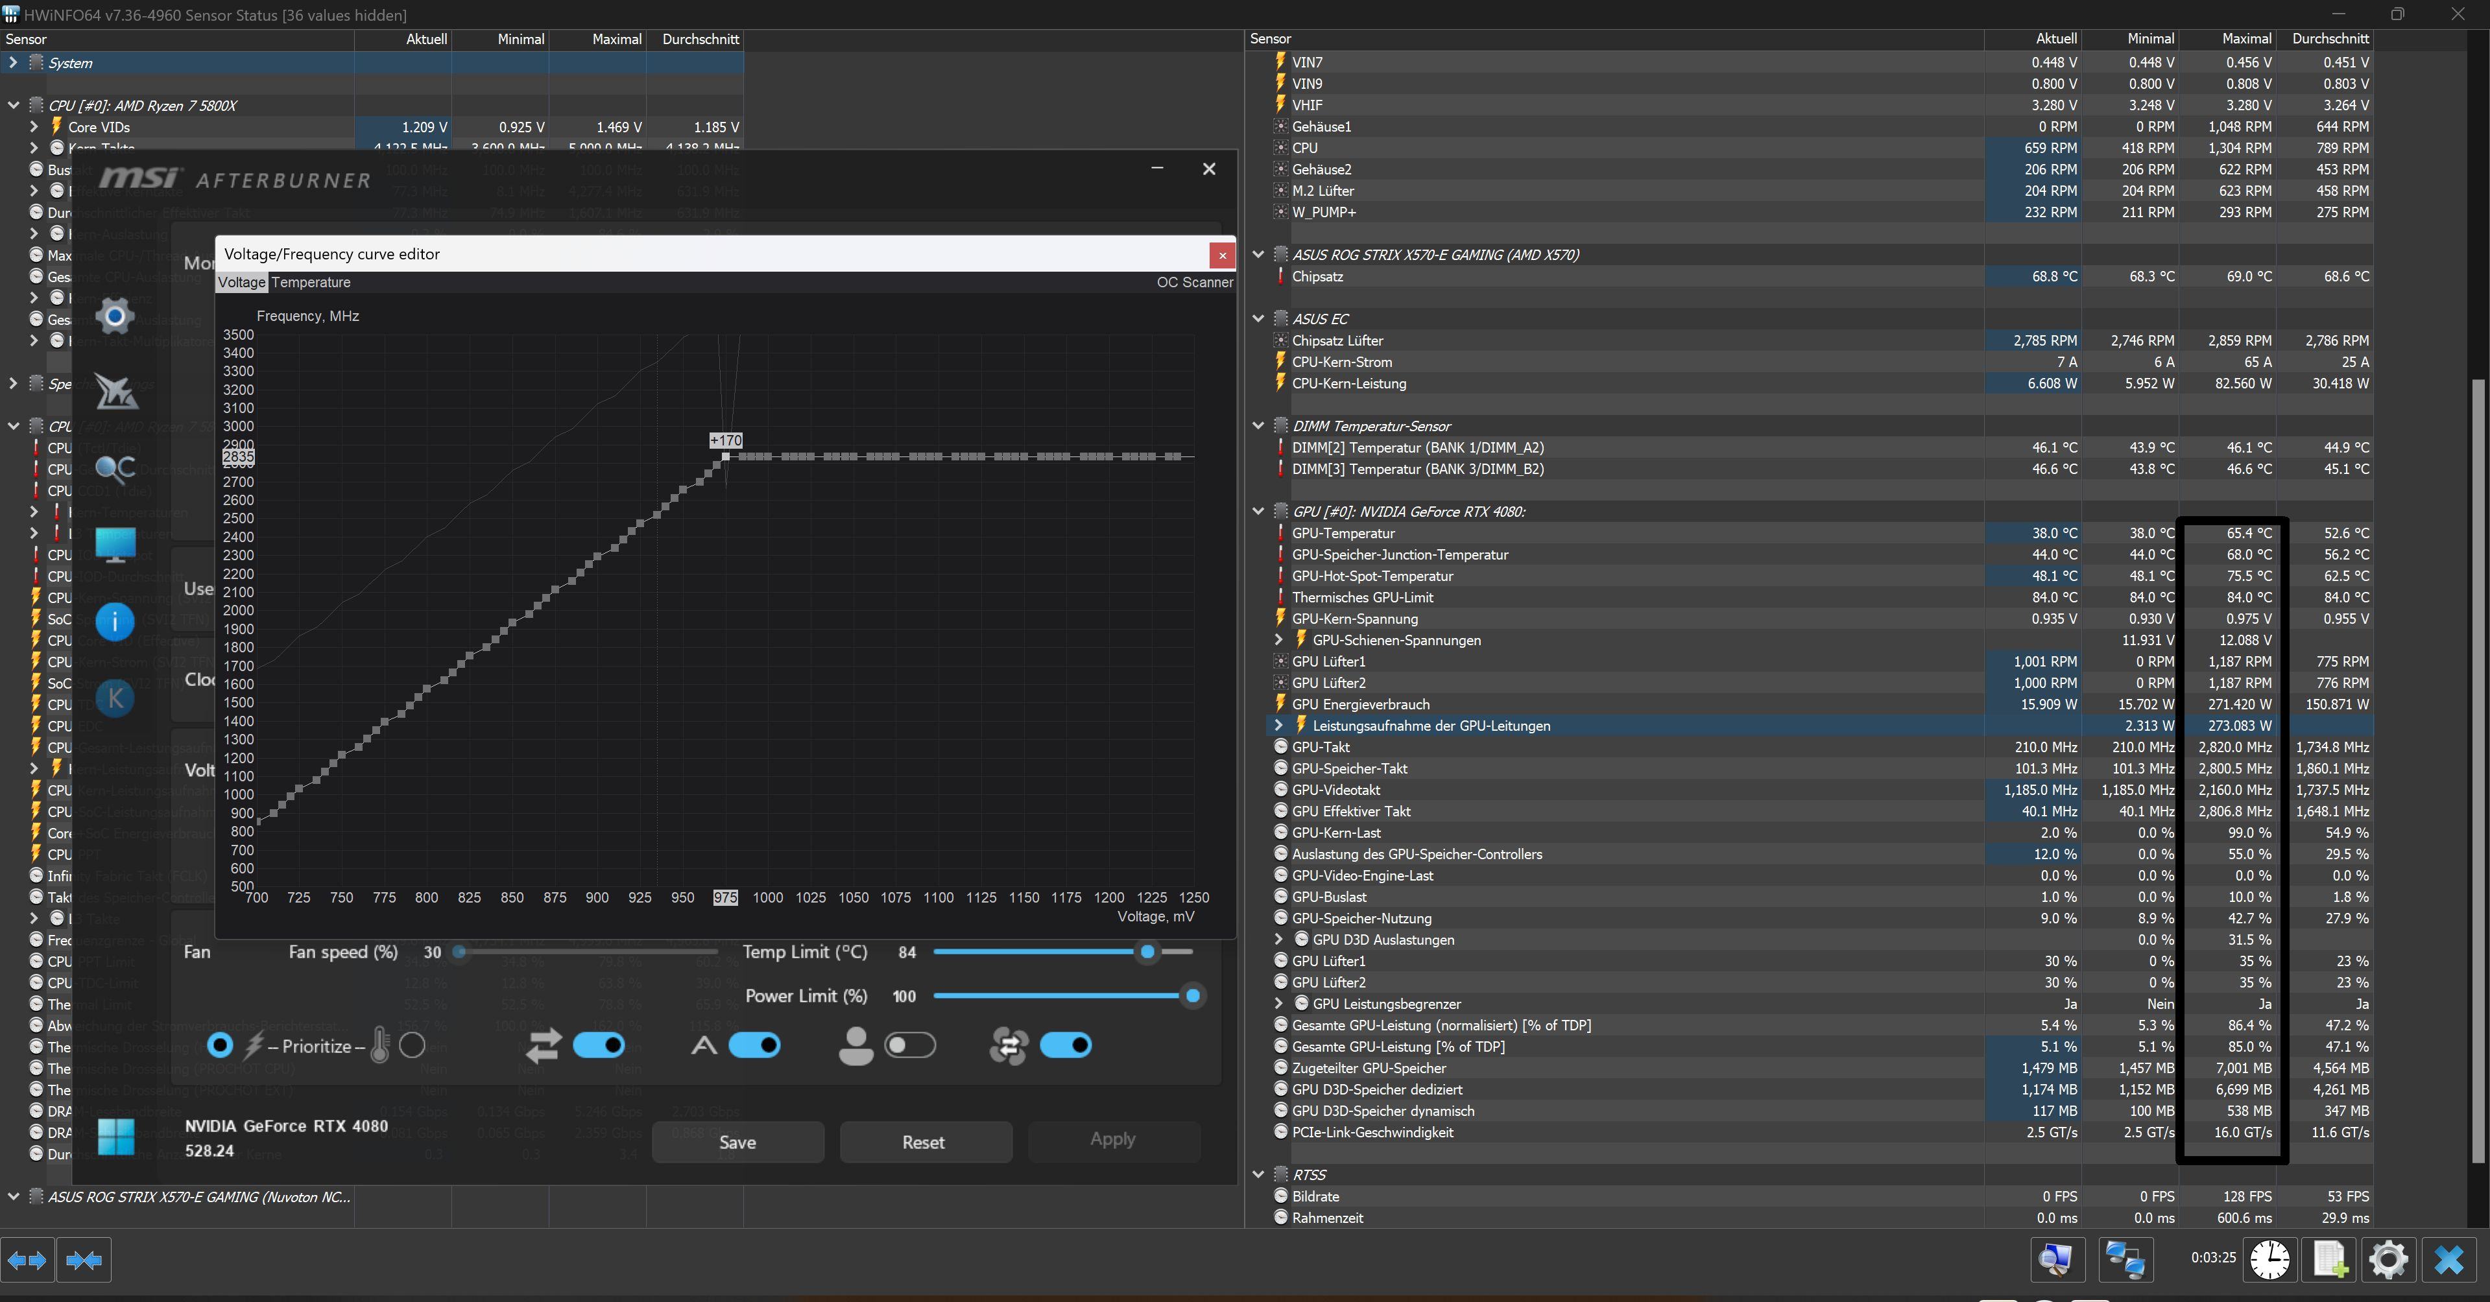2490x1302 pixels.
Task: Click the user profile silhouette icon
Action: pos(856,1045)
